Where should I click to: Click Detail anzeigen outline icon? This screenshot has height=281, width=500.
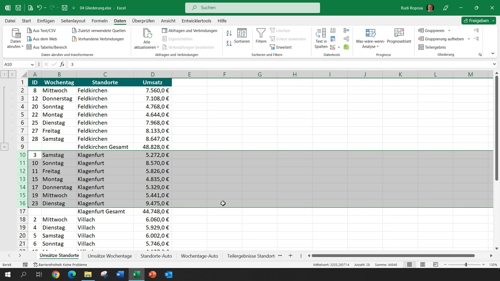(x=476, y=30)
